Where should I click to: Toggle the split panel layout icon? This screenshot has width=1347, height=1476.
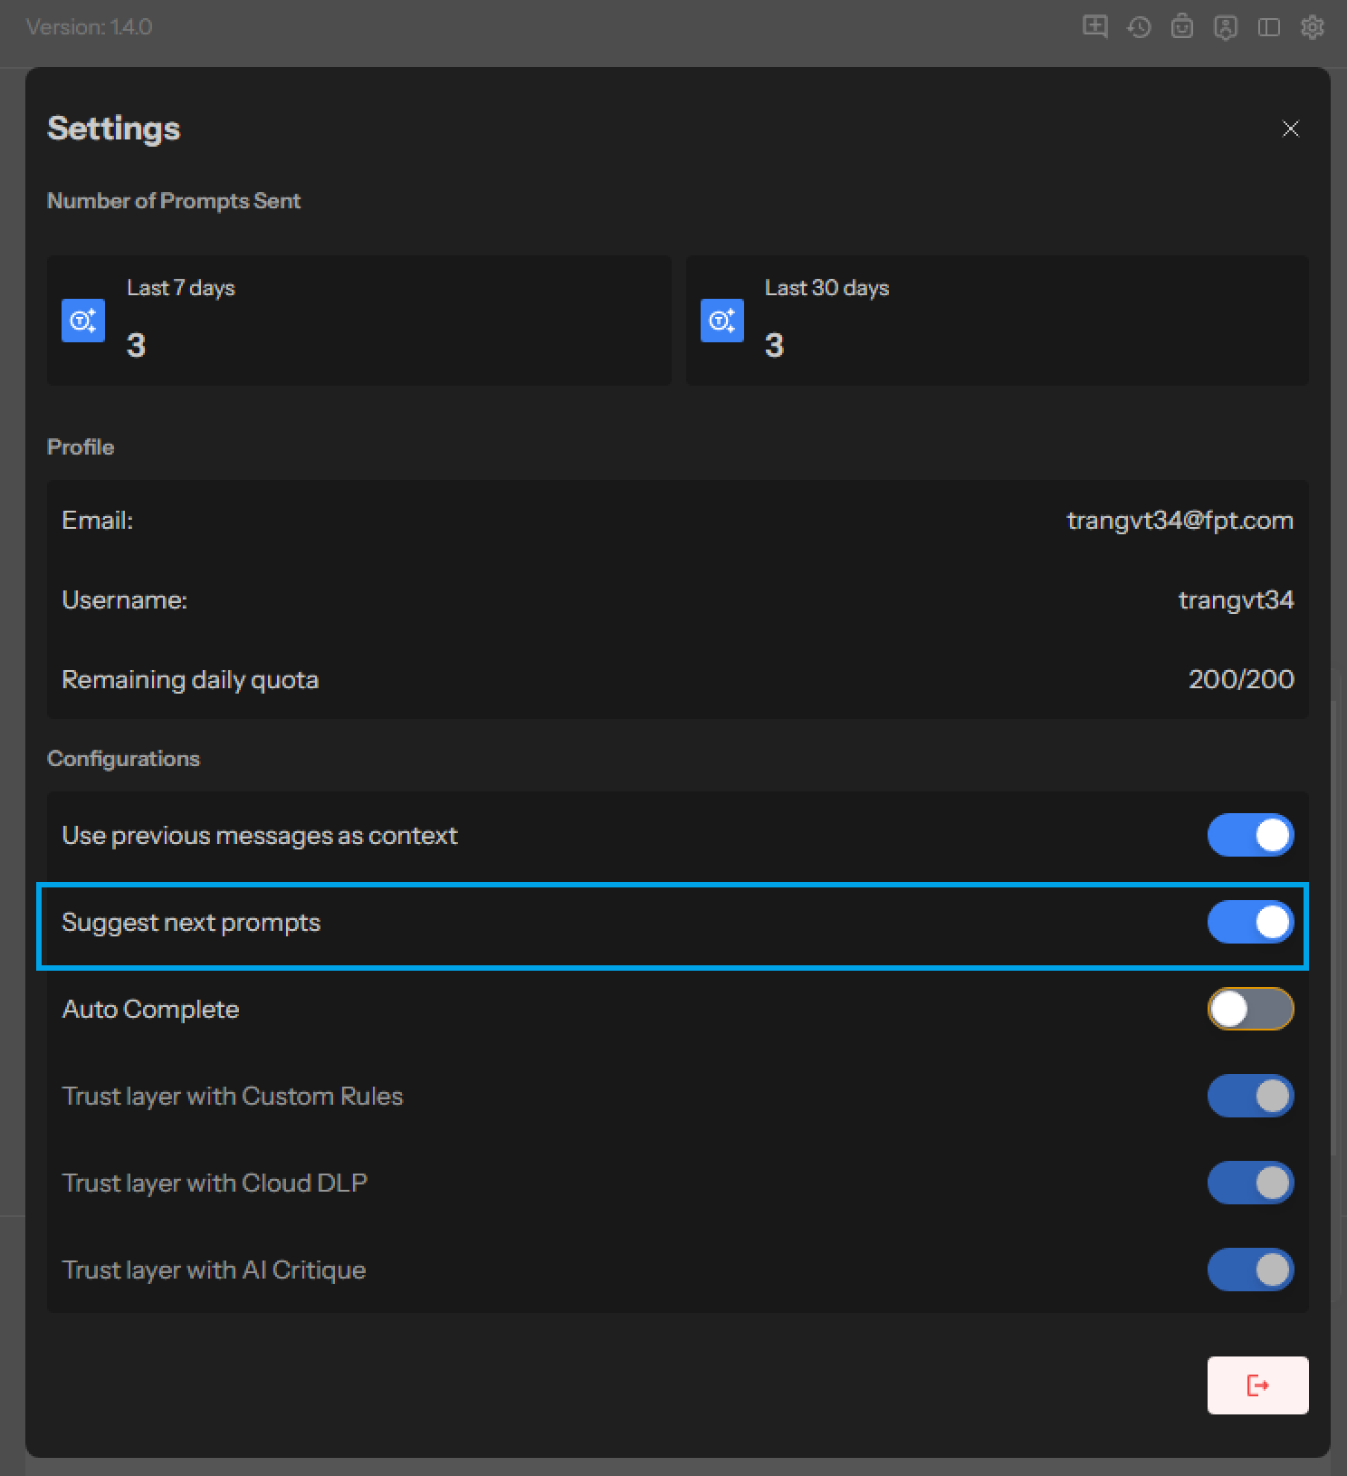(1269, 27)
